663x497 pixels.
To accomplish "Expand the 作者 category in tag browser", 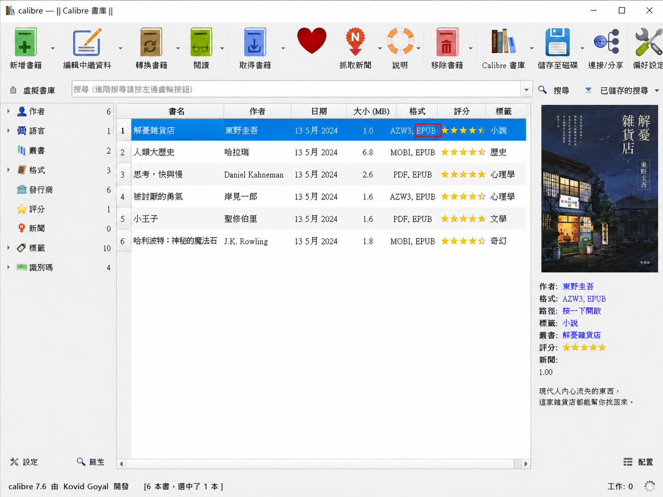I will [x=8, y=111].
